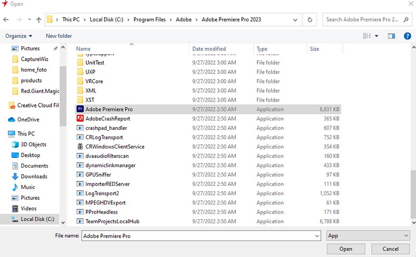Select the GPUSniffer file icon

pyautogui.click(x=80, y=174)
